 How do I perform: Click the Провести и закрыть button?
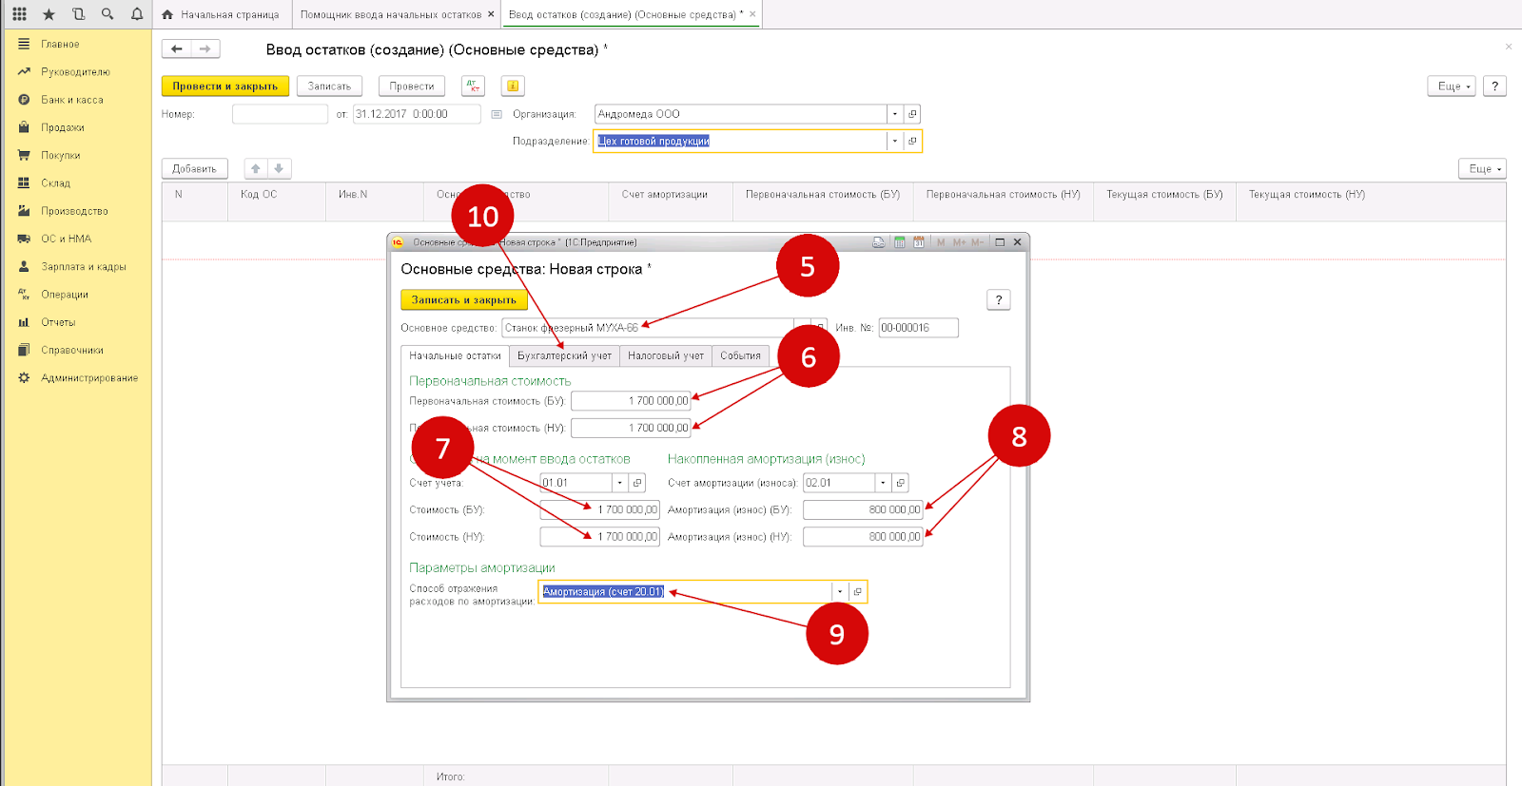click(x=225, y=86)
